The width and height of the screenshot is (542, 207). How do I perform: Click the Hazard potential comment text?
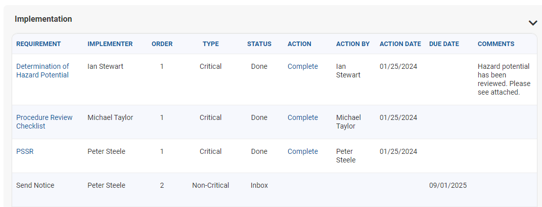pos(503,79)
